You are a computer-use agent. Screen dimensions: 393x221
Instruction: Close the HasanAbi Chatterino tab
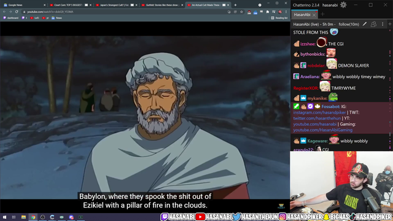[314, 15]
